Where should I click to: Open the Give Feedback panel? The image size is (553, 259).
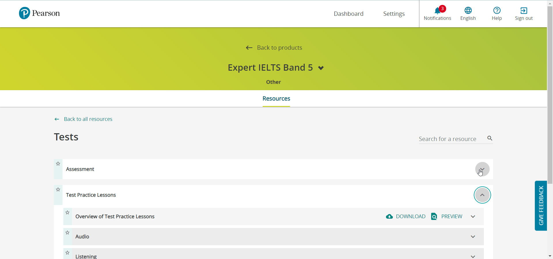(541, 206)
